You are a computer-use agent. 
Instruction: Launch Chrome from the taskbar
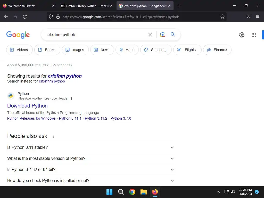pyautogui.click(x=132, y=192)
